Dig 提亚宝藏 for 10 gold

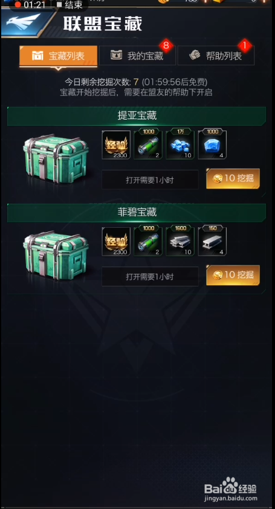[x=233, y=178]
